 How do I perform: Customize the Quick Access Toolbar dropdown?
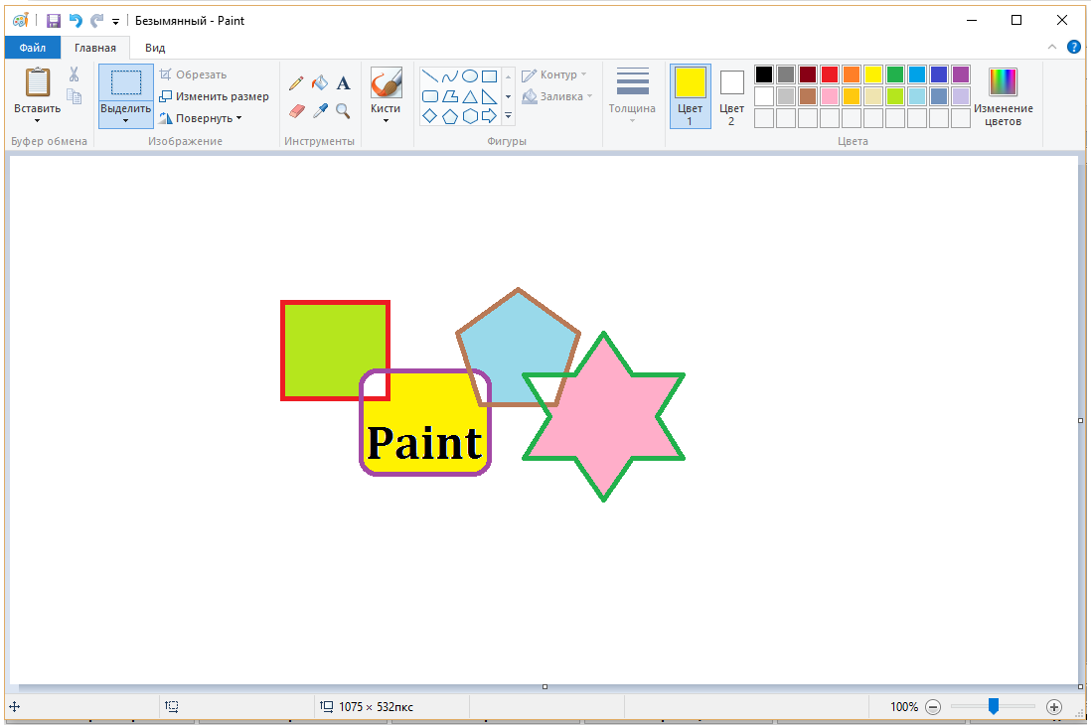pyautogui.click(x=115, y=21)
